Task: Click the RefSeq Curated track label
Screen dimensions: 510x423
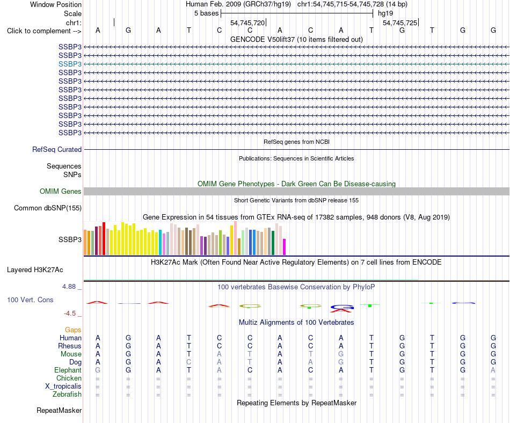Action: click(57, 150)
